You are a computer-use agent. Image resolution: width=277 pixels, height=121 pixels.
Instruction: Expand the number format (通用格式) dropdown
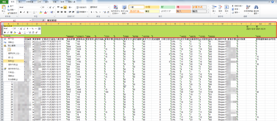(108, 7)
